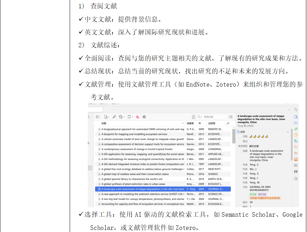307x232 pixels.
Task: Click the 信息 section header
Action: coord(243,132)
